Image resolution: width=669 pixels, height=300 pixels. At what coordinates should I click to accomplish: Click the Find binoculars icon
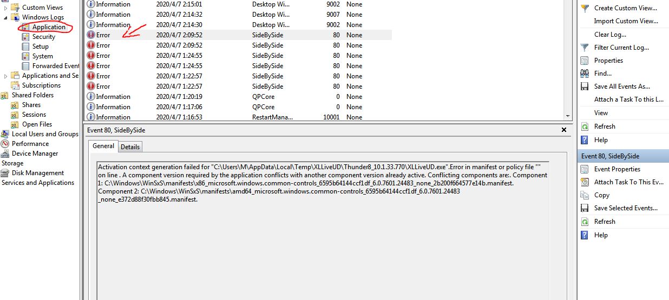point(585,74)
